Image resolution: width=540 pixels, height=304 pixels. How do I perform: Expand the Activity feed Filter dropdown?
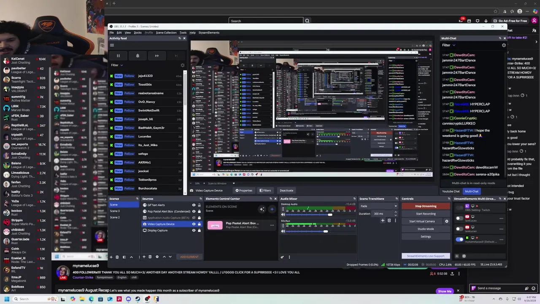coord(117,65)
